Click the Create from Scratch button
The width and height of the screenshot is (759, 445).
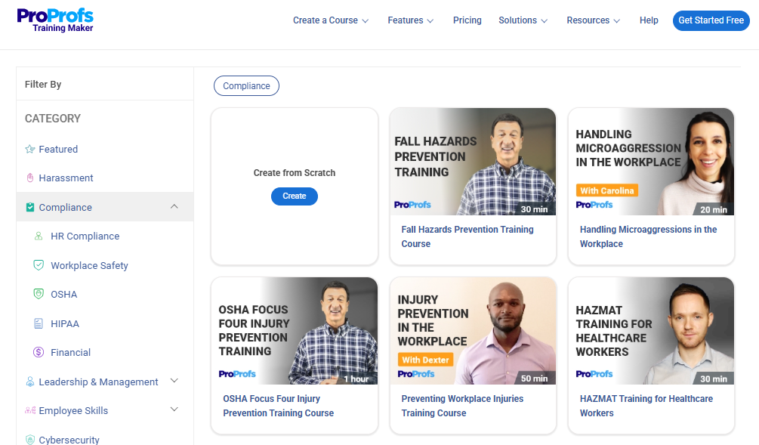click(295, 196)
